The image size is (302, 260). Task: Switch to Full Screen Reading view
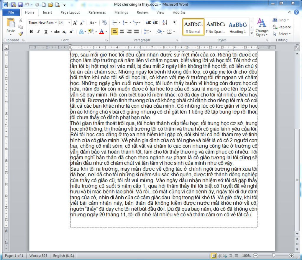219,256
